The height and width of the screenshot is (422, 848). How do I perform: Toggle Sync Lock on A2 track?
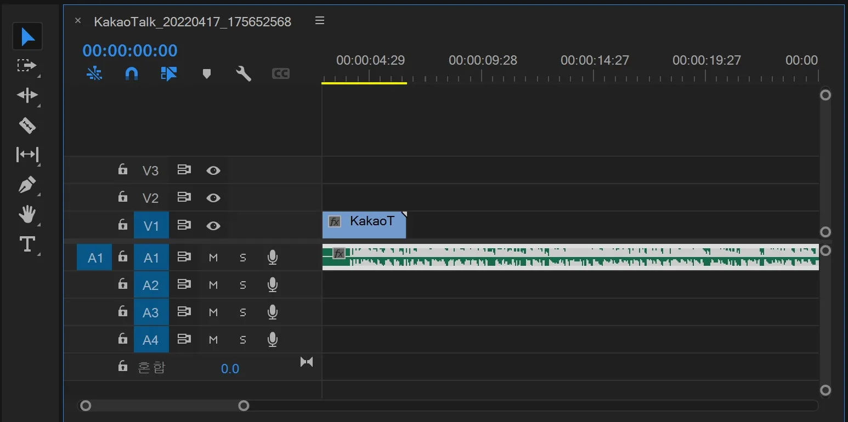click(x=184, y=284)
